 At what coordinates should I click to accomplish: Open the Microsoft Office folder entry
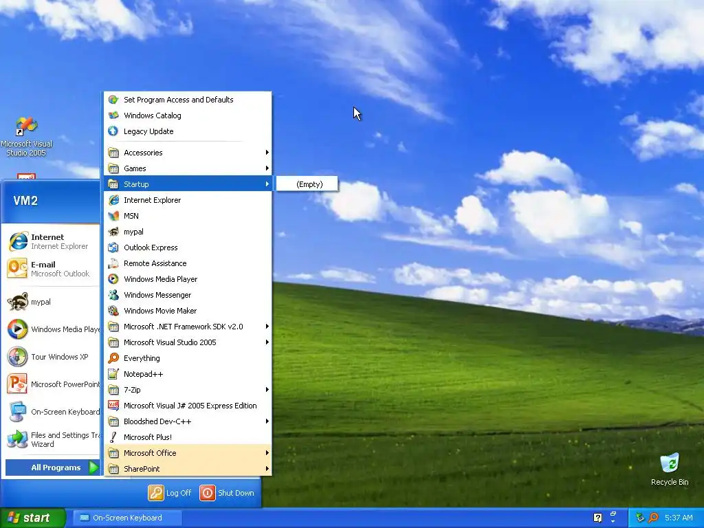point(188,453)
